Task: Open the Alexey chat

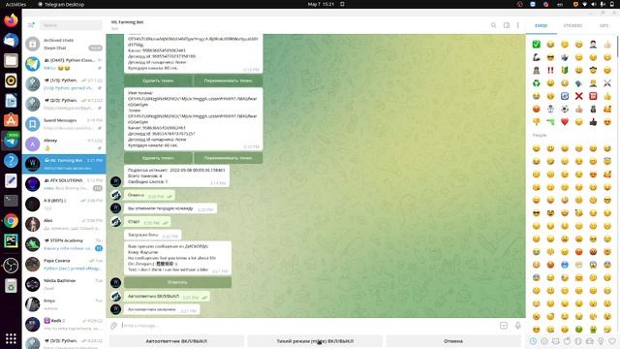Action: pos(64,144)
